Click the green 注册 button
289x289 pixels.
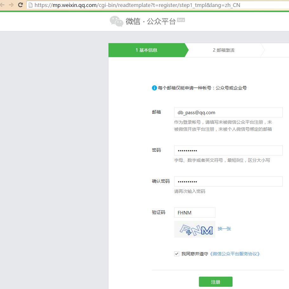215,282
